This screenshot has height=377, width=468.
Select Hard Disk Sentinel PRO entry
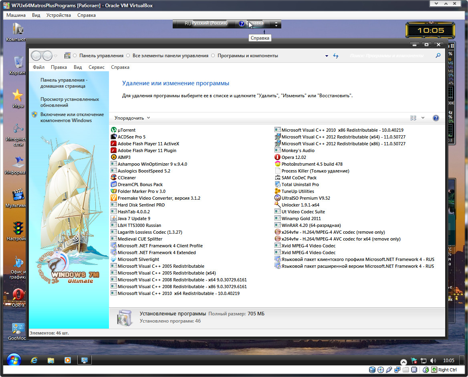pos(138,205)
